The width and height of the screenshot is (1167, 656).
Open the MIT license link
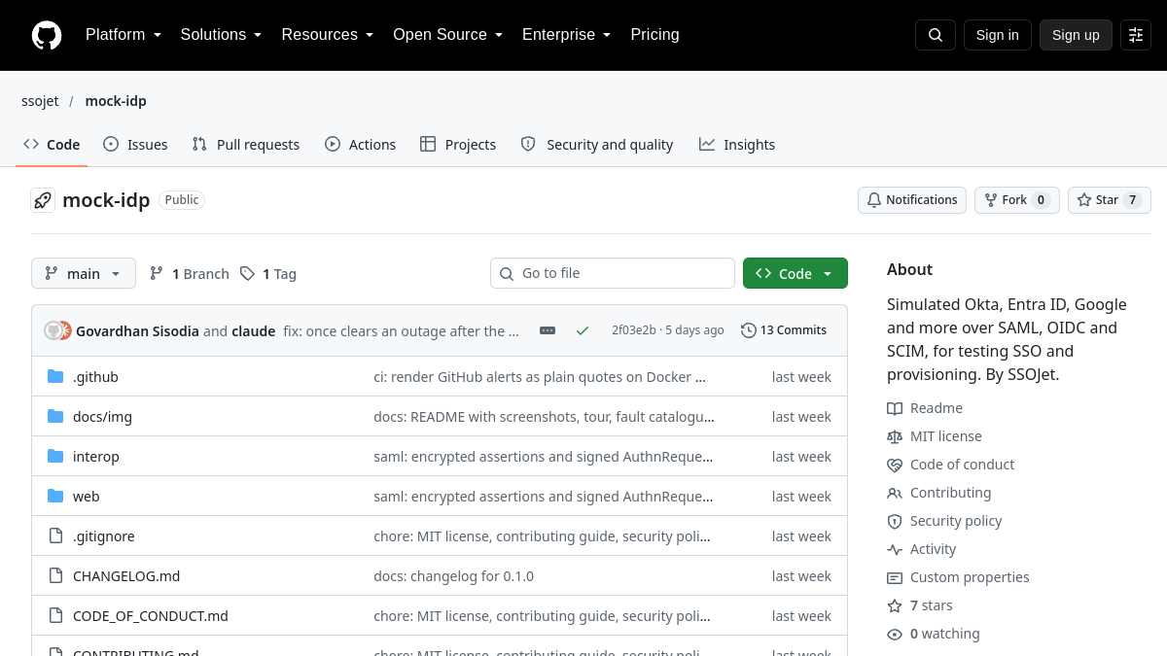tap(945, 436)
